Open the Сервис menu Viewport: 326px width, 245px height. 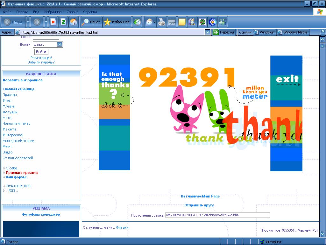pyautogui.click(x=72, y=12)
